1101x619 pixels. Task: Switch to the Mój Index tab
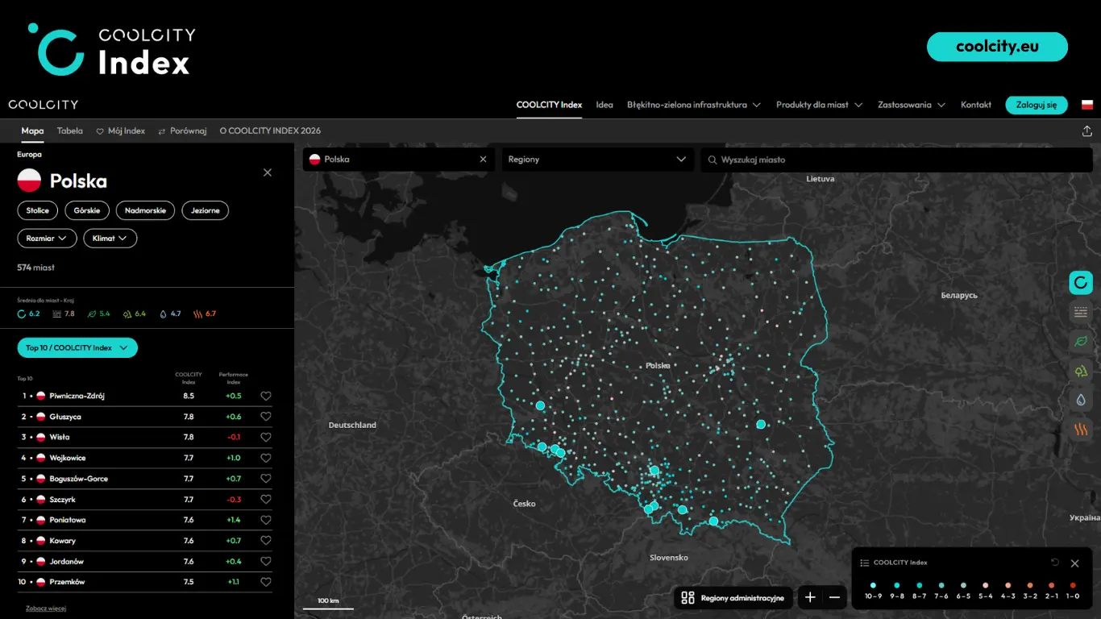click(121, 131)
